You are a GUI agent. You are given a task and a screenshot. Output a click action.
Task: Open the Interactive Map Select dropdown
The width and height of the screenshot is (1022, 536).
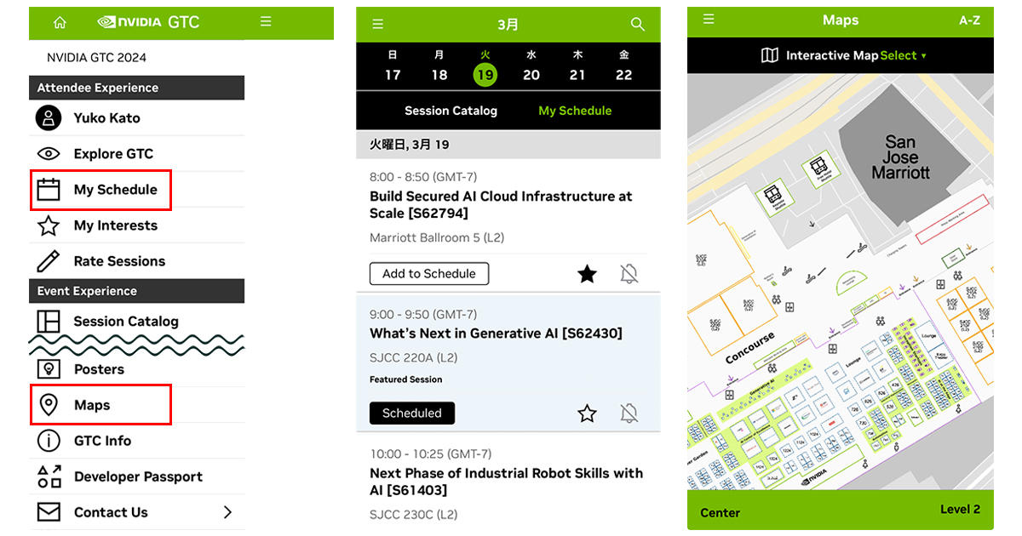[903, 55]
